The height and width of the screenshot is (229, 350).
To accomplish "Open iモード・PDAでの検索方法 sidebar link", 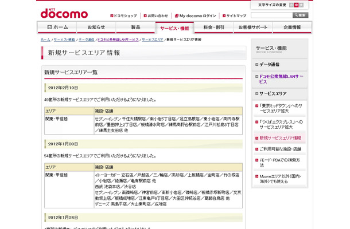I will 279,163.
